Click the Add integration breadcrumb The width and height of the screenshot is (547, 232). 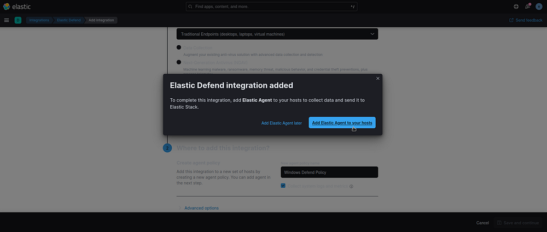click(101, 20)
